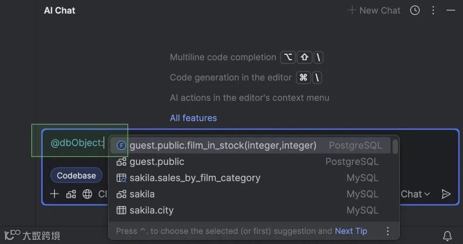The height and width of the screenshot is (244, 463).
Task: Start a New Chat
Action: point(374,10)
